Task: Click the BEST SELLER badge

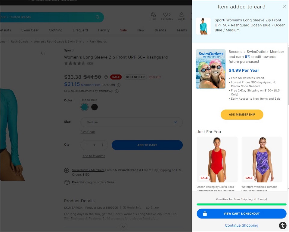Action: click(x=135, y=77)
